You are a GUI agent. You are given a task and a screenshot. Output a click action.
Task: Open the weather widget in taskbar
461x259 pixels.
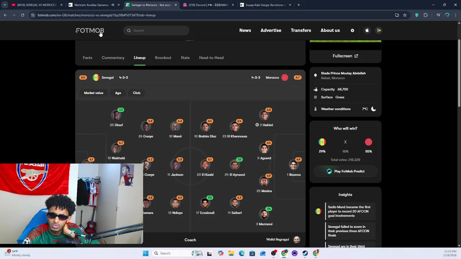(x=17, y=253)
